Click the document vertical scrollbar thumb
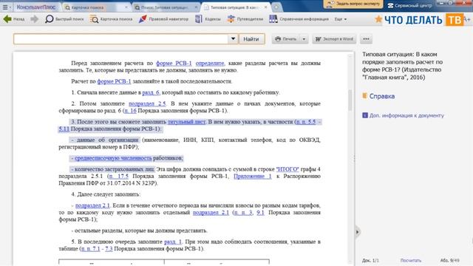The width and height of the screenshot is (473, 266). (350, 100)
